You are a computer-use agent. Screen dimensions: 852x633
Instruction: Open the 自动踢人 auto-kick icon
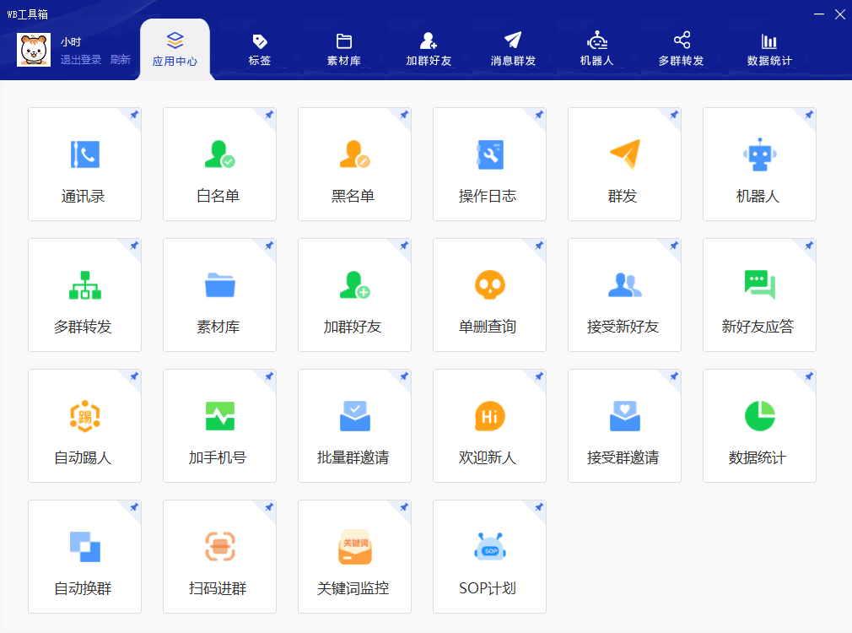click(x=84, y=416)
